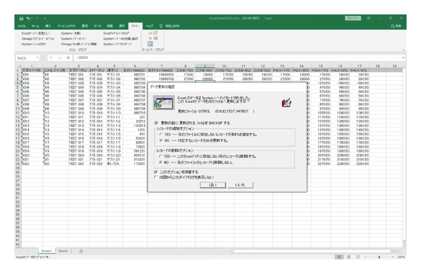The height and width of the screenshot is (271, 421).
Task: Click the spreadsheet pencil icon in dialog
Action: point(164,103)
